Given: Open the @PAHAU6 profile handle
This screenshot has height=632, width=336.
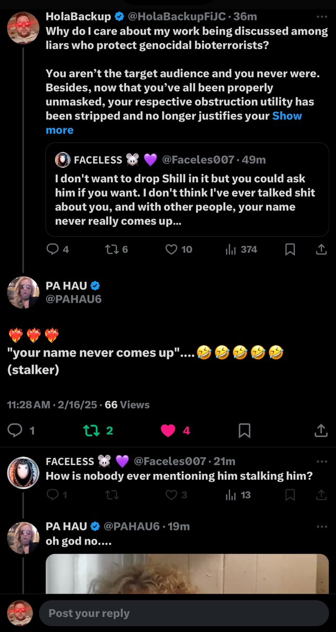Looking at the screenshot, I should [74, 299].
